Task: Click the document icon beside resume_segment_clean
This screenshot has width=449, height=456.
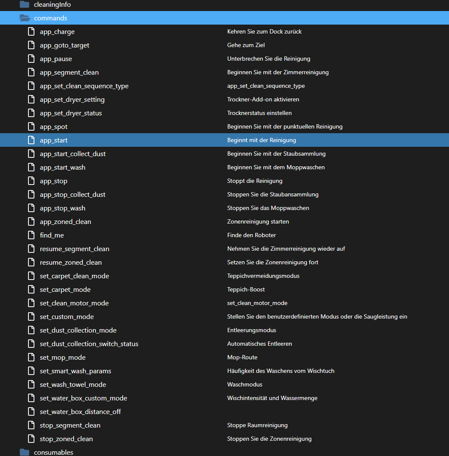Action: [31, 249]
